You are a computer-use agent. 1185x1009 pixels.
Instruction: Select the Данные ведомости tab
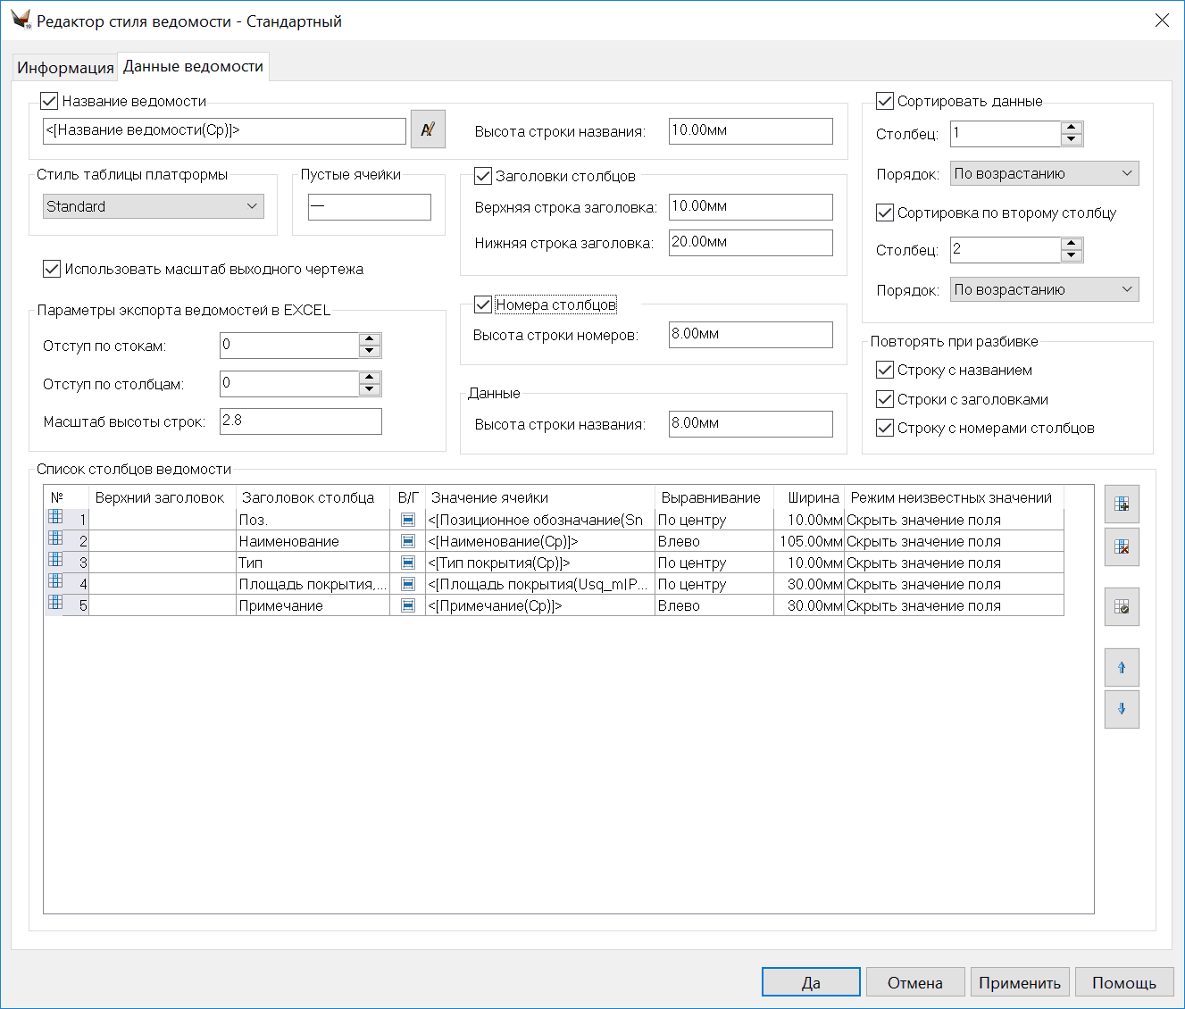point(193,67)
